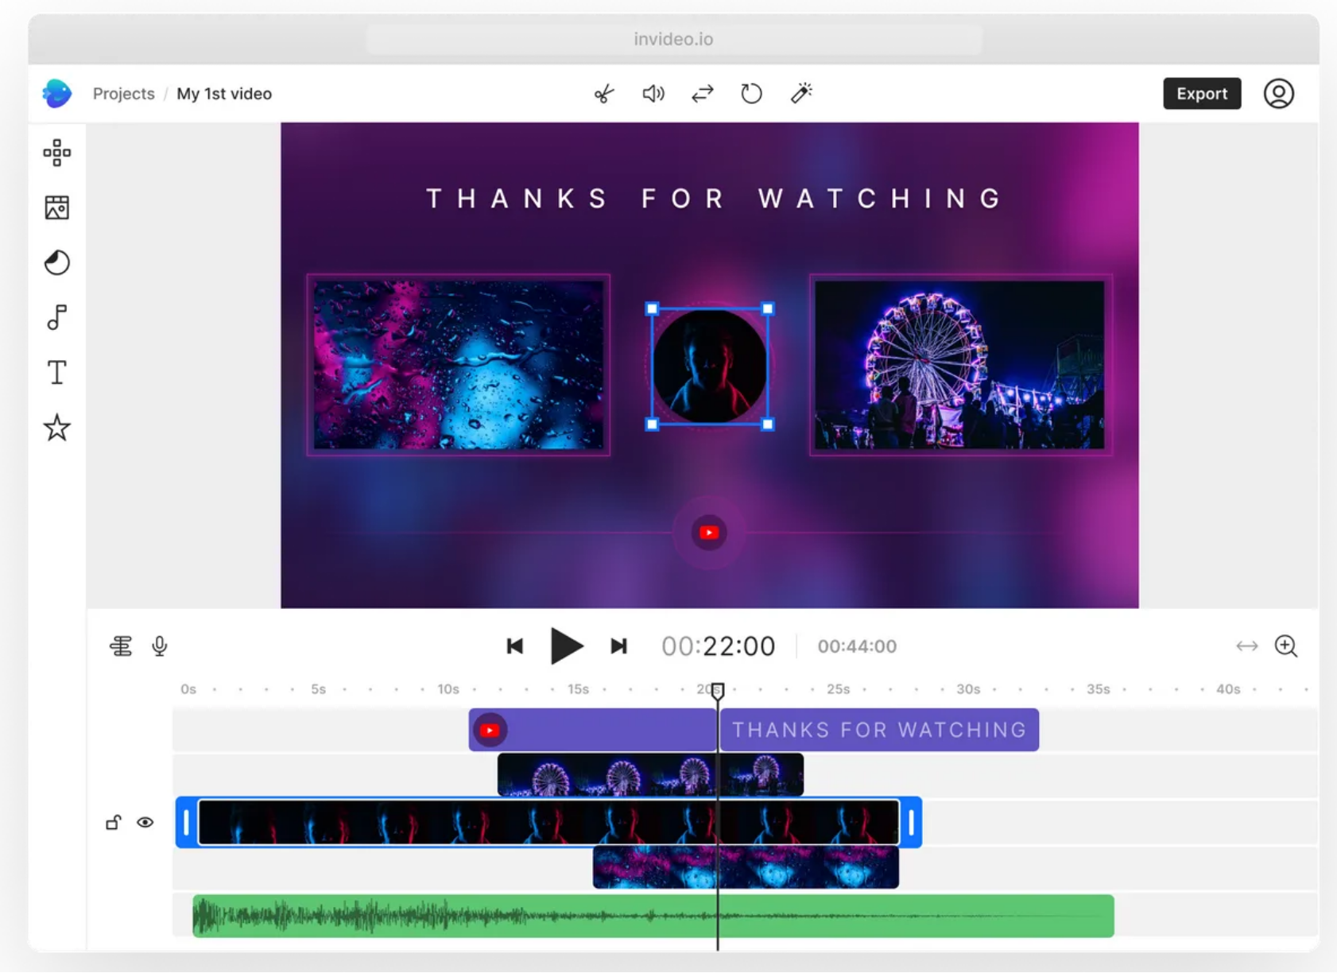Click the swap arrows icon
Screen dimensions: 1337x973
pos(703,94)
